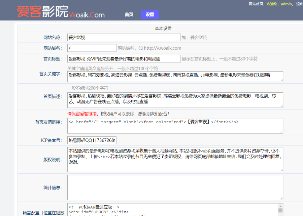Grab the 统计信息 textarea resize handle
The width and height of the screenshot is (303, 216).
[x=281, y=199]
